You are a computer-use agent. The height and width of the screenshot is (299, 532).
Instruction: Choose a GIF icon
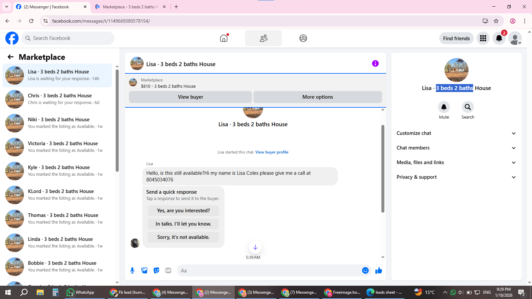click(x=168, y=270)
